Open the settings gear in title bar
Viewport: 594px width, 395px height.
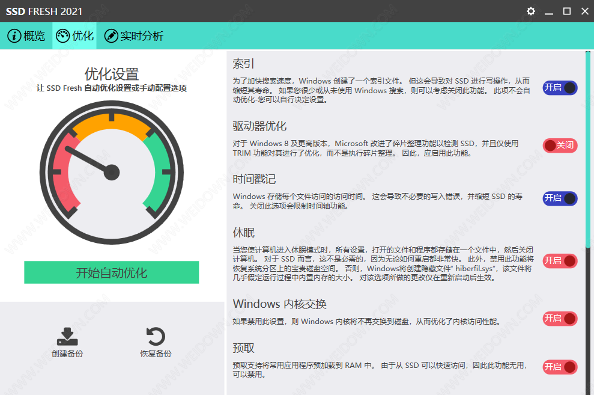(531, 11)
